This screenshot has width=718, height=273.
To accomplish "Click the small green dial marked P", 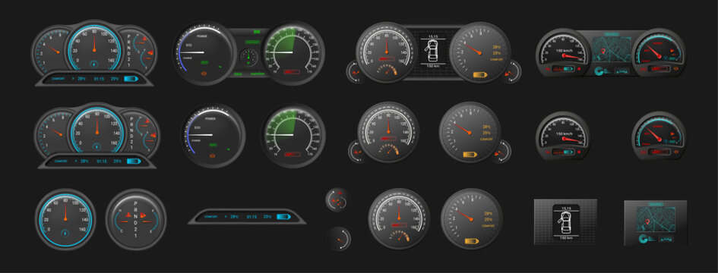I will pos(248,57).
